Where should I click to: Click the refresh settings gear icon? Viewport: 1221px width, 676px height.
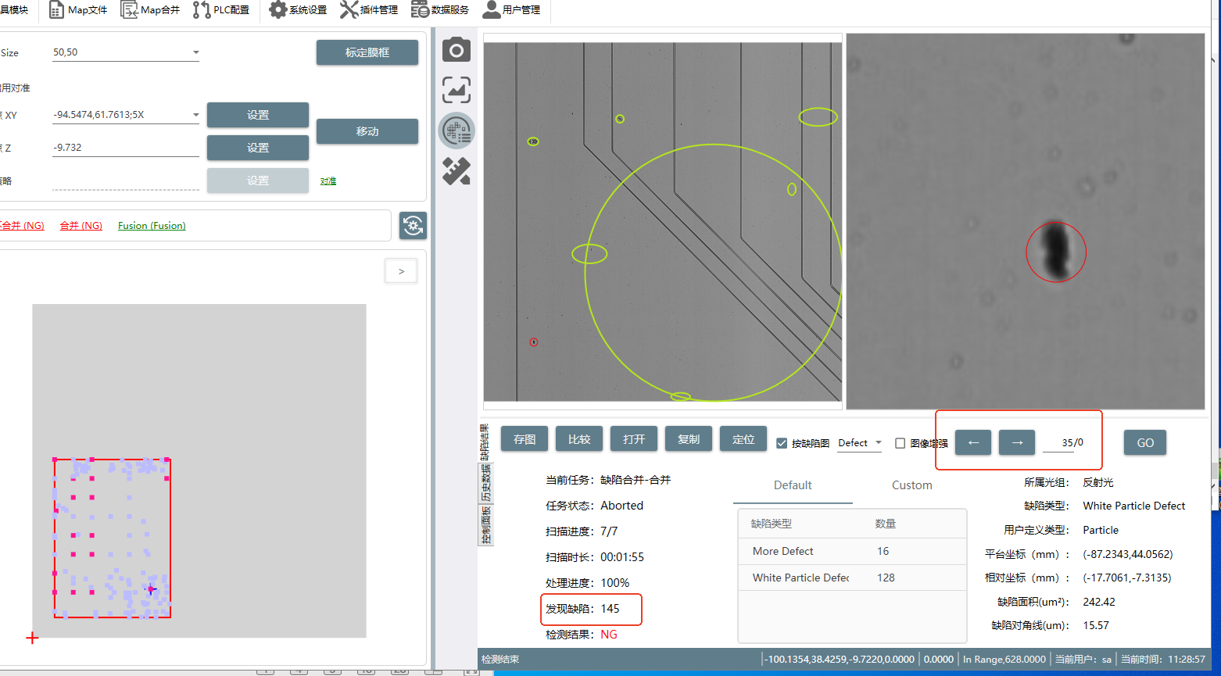(x=413, y=226)
